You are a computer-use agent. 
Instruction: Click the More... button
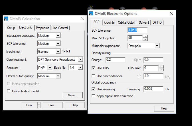coord(72,95)
